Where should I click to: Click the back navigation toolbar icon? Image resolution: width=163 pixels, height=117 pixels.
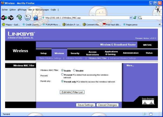tap(4, 18)
